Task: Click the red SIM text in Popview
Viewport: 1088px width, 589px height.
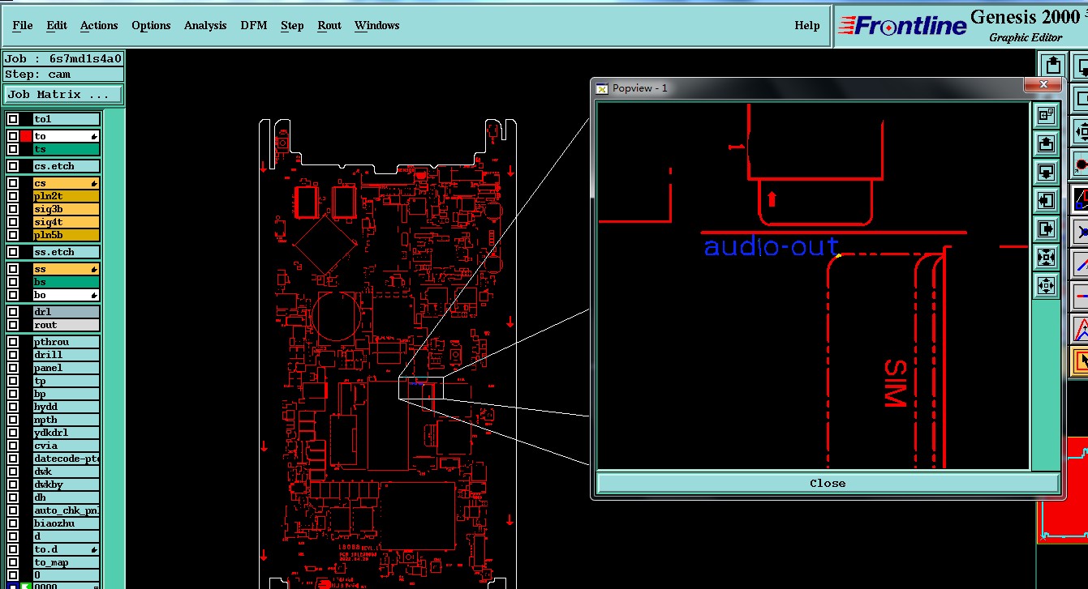Action: 895,383
